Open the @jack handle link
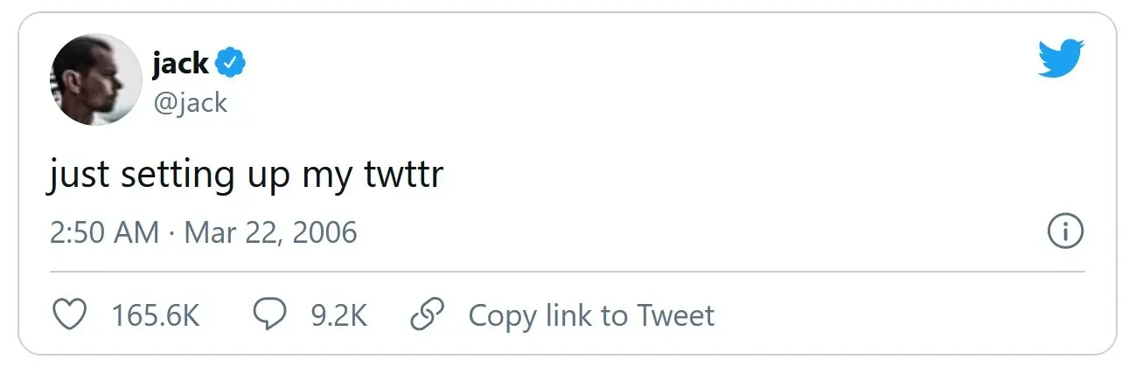 coord(190,102)
